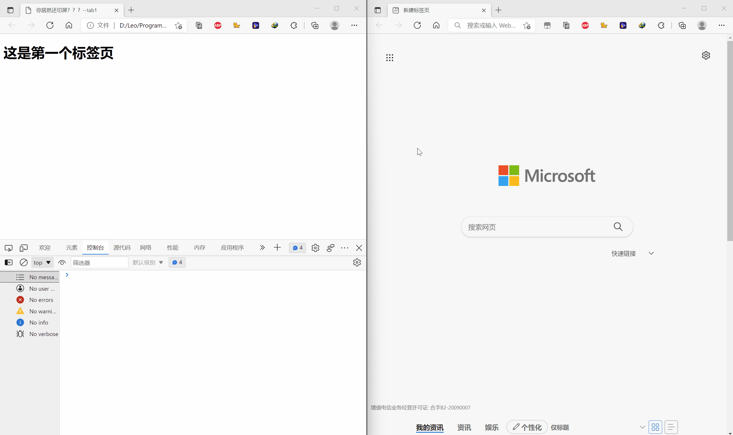Add tab1 page to favorites with star icon

pos(178,26)
